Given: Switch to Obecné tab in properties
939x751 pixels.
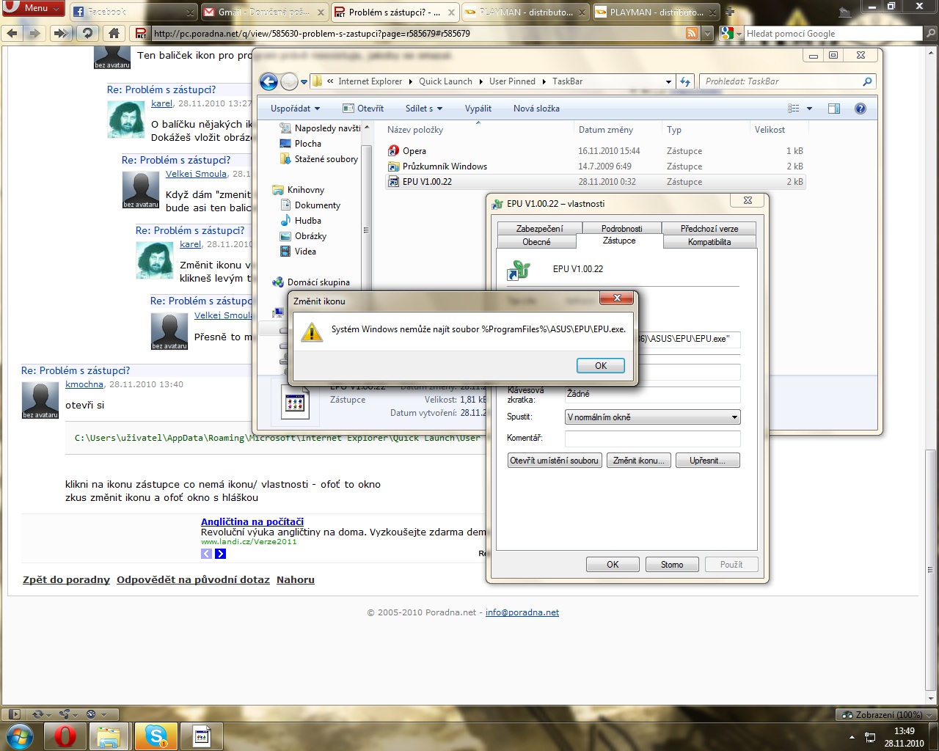Looking at the screenshot, I should click(x=537, y=242).
